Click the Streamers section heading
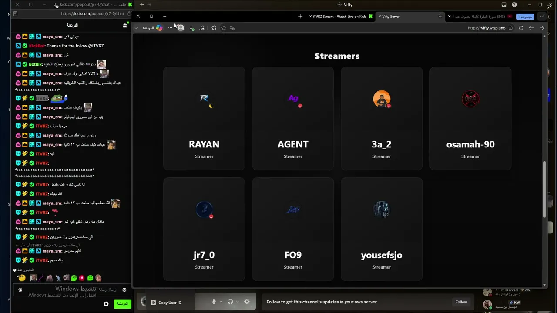This screenshot has height=313, width=557. tap(337, 56)
